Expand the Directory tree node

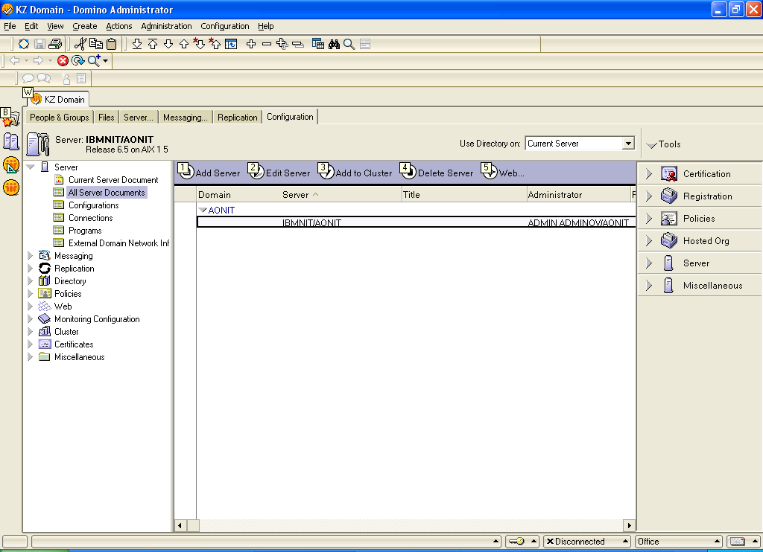pos(30,281)
